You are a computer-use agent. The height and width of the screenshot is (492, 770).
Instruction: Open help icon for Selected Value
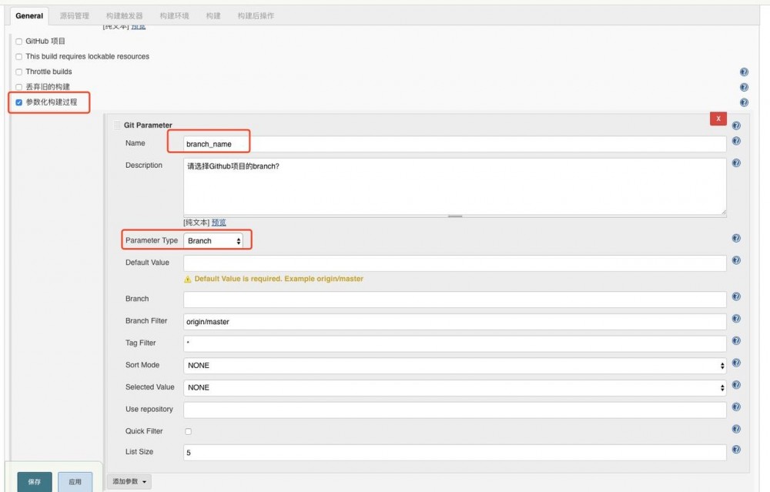(x=736, y=385)
